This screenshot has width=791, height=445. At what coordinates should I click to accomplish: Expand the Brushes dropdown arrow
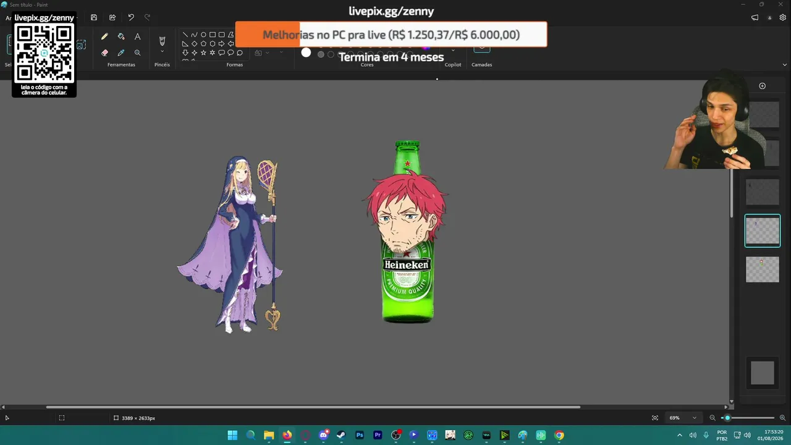click(162, 52)
